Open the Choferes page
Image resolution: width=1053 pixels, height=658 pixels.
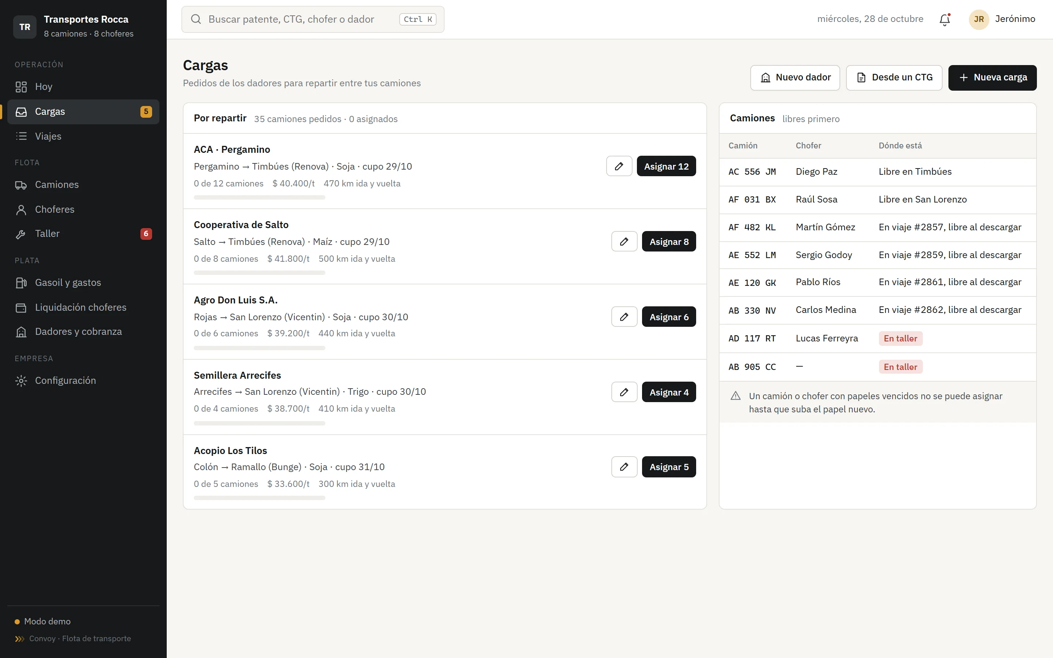coord(83,209)
